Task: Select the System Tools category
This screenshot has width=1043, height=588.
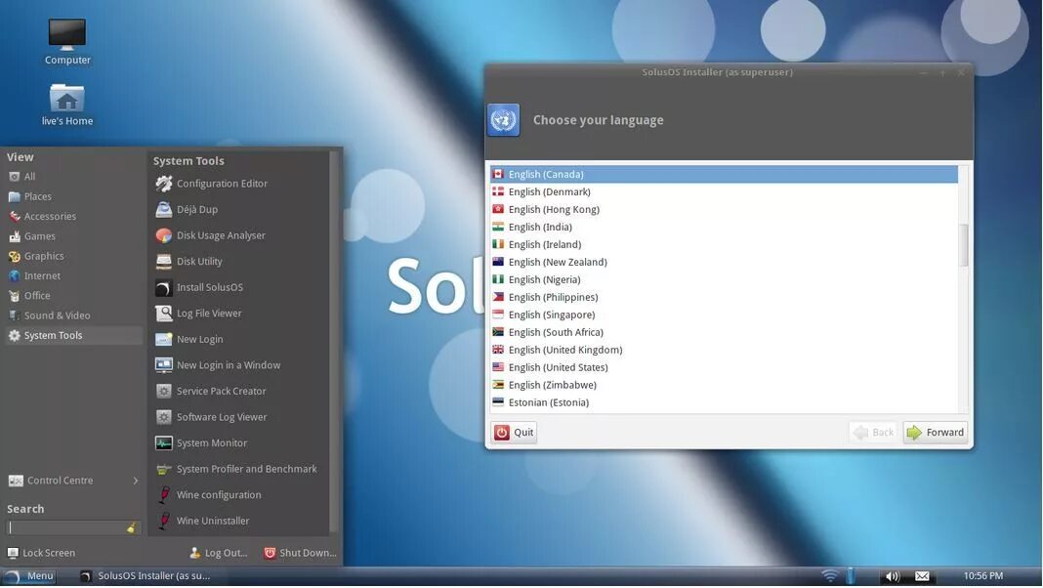Action: pos(73,336)
